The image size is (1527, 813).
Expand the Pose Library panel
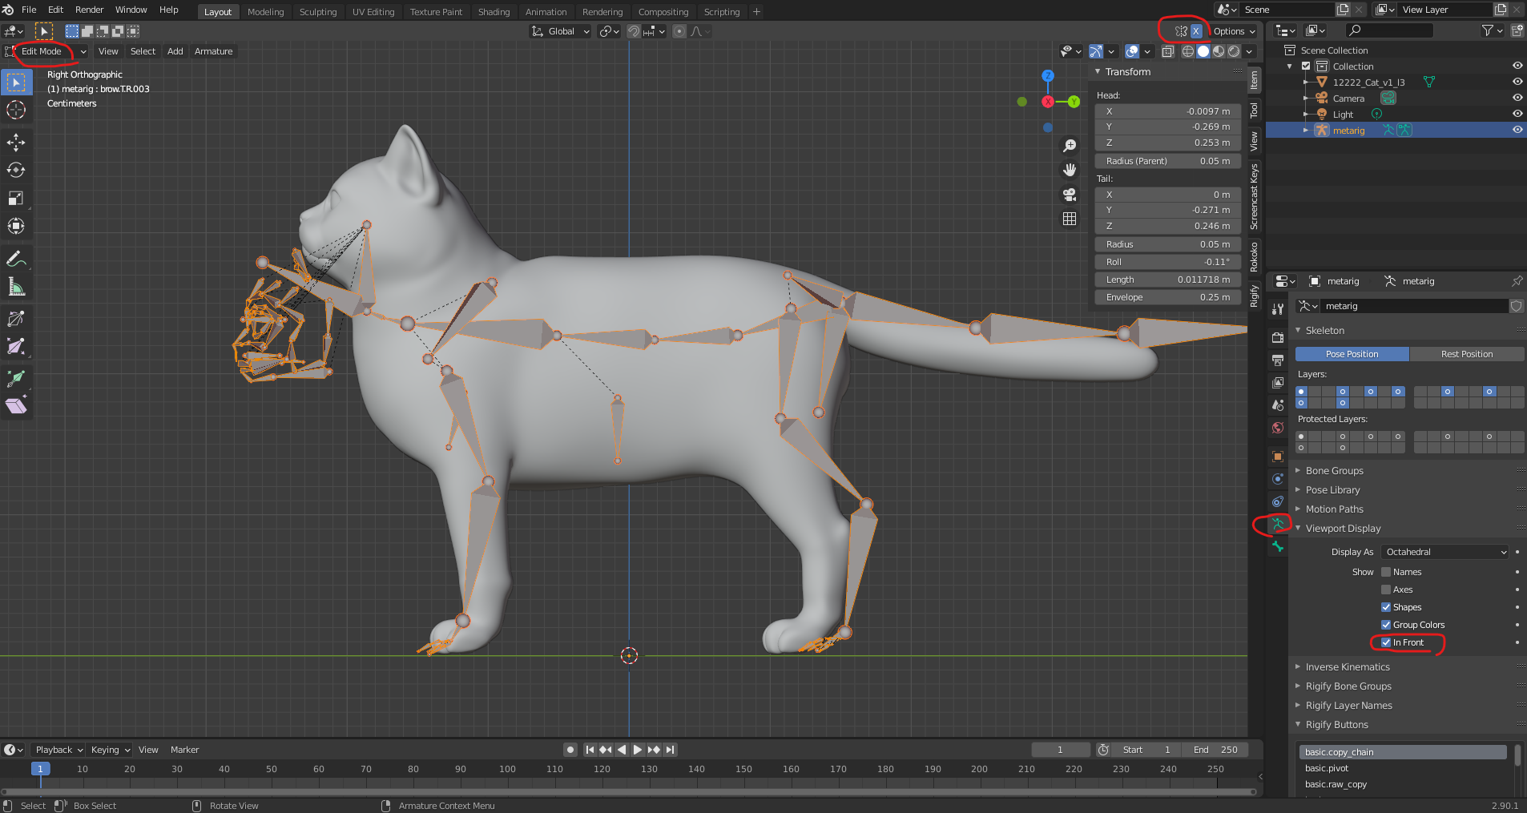[1332, 490]
